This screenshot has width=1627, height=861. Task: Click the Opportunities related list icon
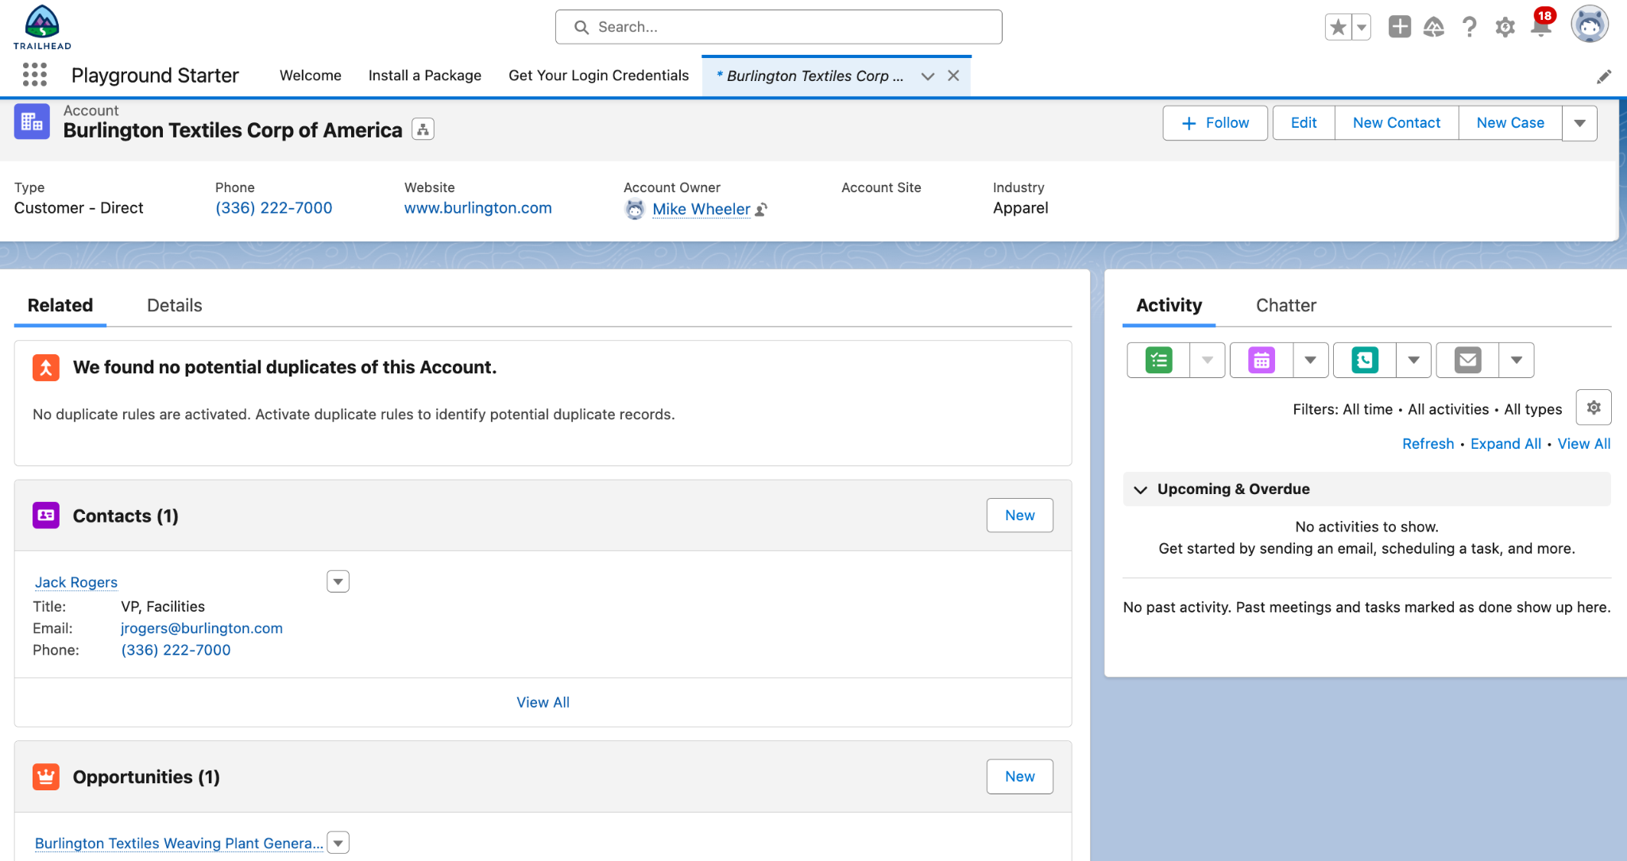coord(46,776)
